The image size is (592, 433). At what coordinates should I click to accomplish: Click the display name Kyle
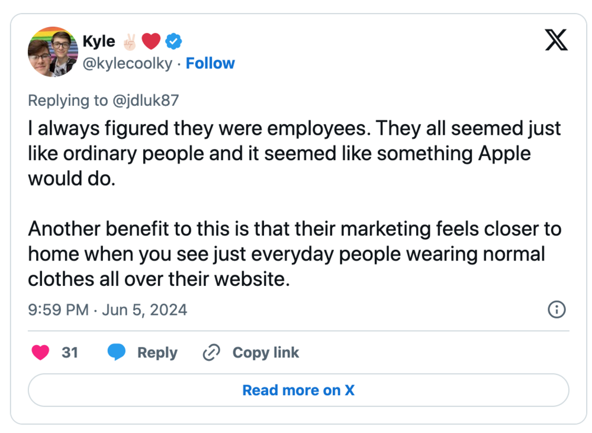[x=99, y=41]
